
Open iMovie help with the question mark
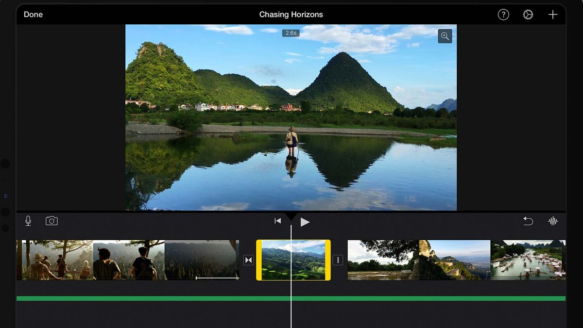(503, 15)
